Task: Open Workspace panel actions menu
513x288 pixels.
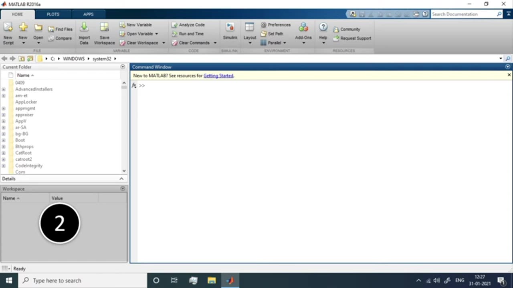Action: [123, 188]
